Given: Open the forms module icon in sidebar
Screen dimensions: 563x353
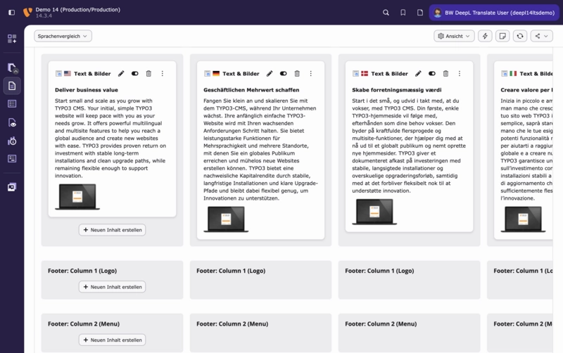Looking at the screenshot, I should tap(12, 158).
